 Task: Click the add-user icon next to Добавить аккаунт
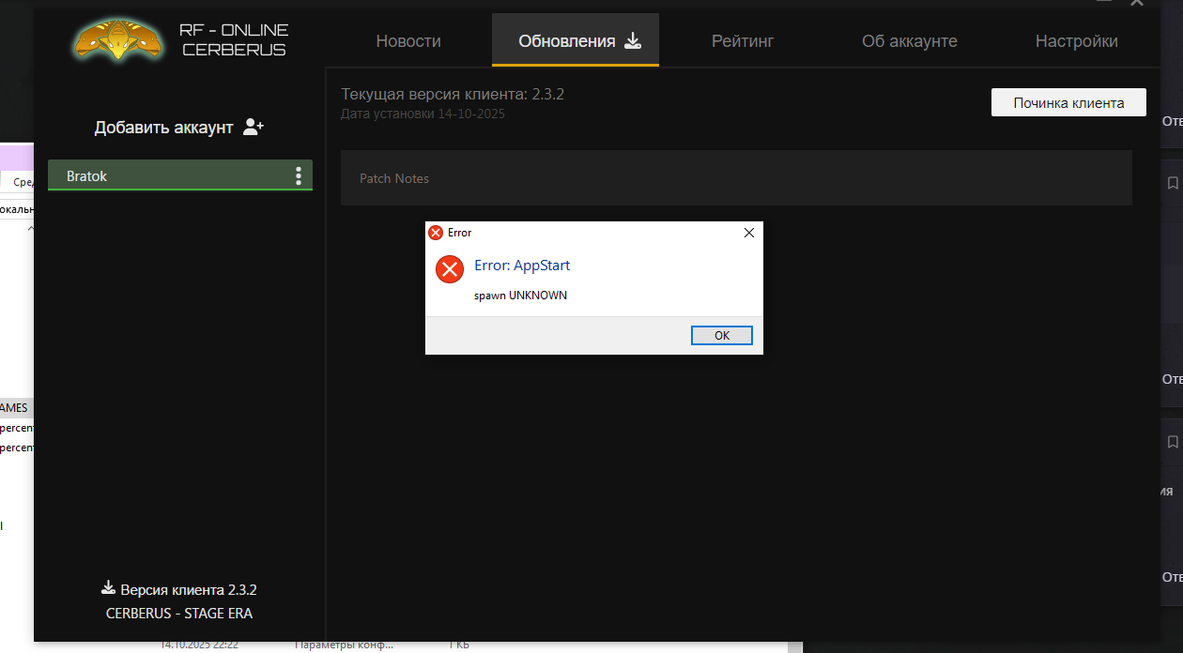point(253,127)
